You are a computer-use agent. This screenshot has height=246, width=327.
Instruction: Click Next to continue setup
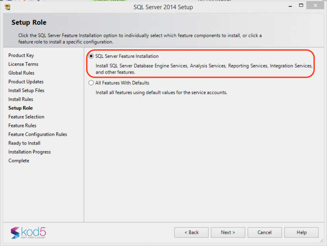tap(228, 232)
